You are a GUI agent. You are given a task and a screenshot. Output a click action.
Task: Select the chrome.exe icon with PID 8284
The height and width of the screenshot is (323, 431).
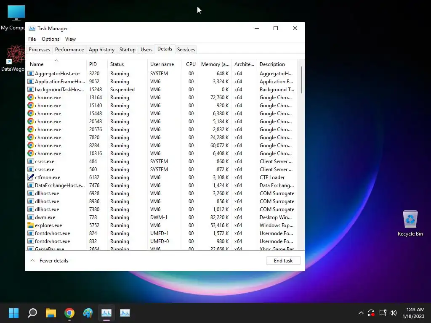pos(30,145)
